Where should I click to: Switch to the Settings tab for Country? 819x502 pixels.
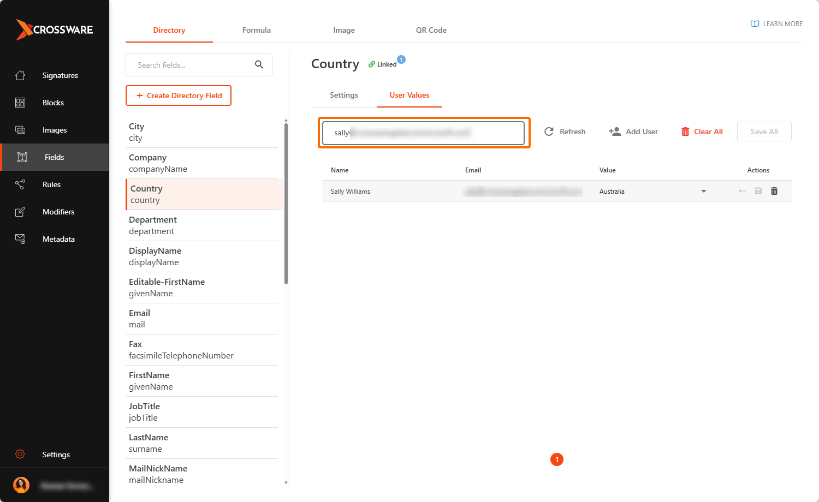[344, 95]
